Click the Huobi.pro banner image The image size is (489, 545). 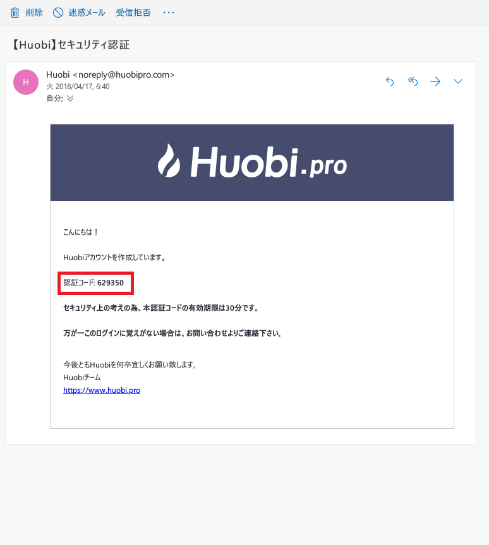point(252,162)
